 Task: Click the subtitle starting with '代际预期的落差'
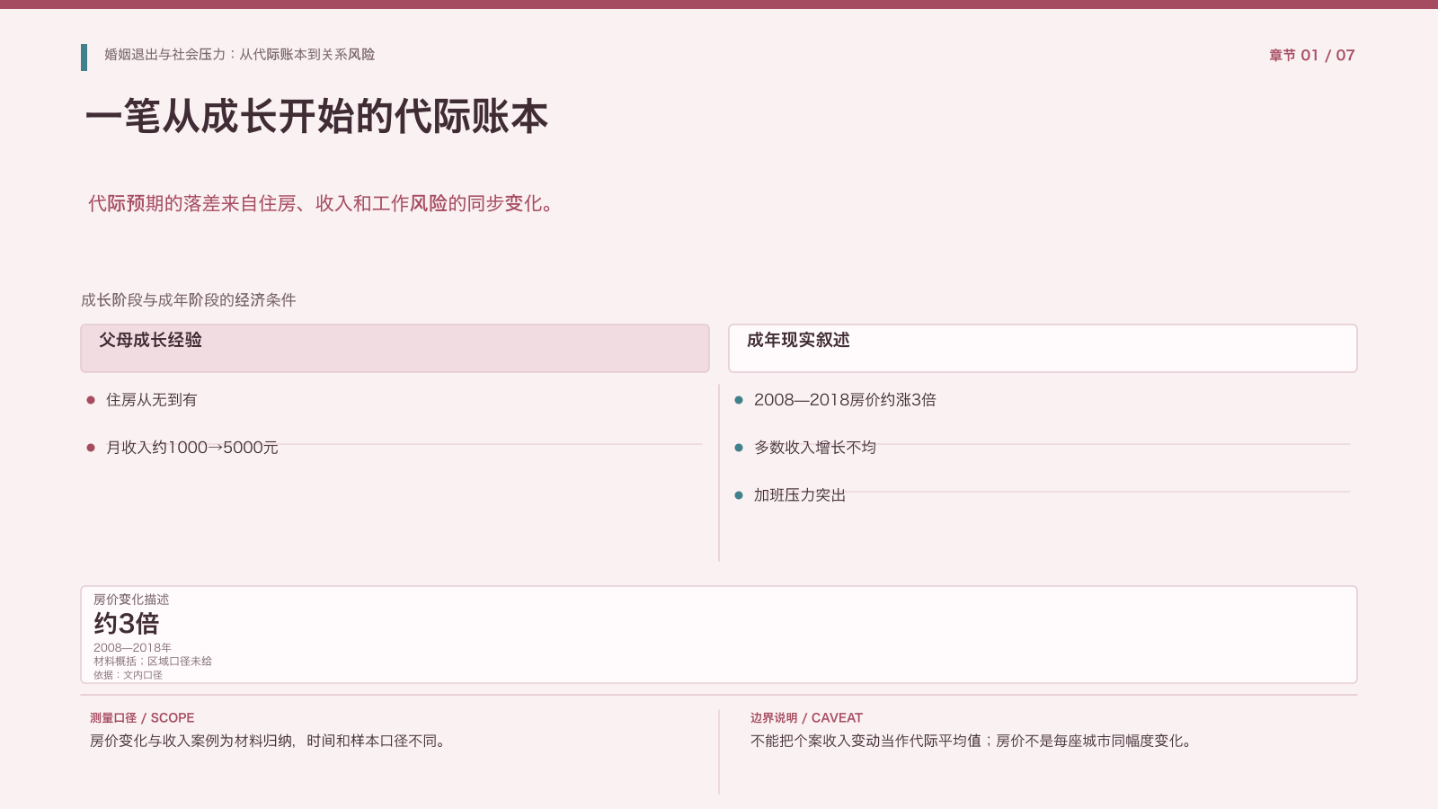[x=323, y=204]
